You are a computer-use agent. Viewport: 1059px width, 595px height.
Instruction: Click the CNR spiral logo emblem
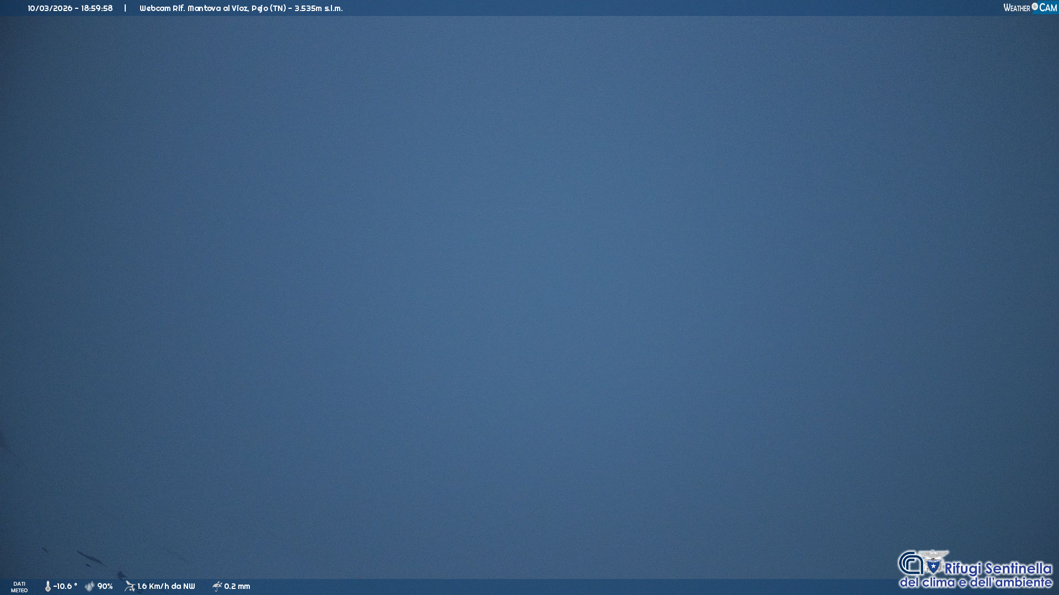[x=910, y=564]
